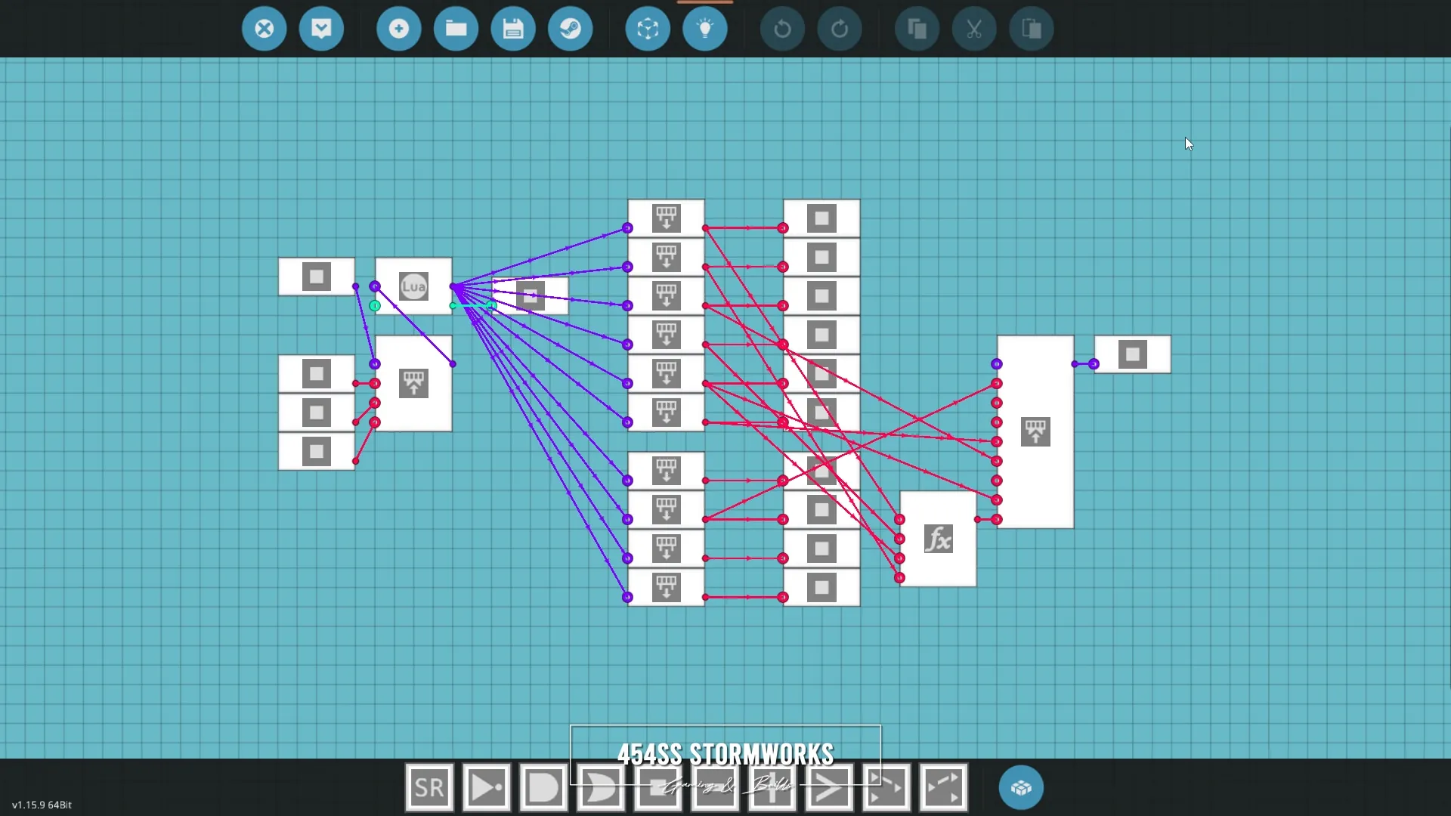Click the paste clipboard icon
The height and width of the screenshot is (816, 1451).
click(1032, 29)
